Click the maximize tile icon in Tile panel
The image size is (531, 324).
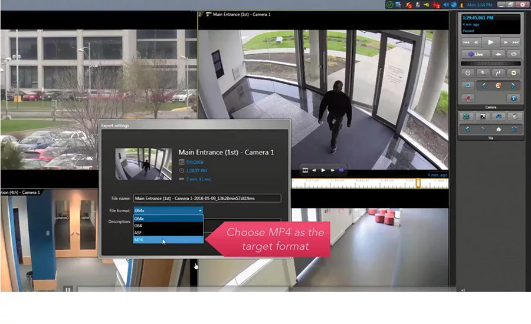pyautogui.click(x=466, y=117)
